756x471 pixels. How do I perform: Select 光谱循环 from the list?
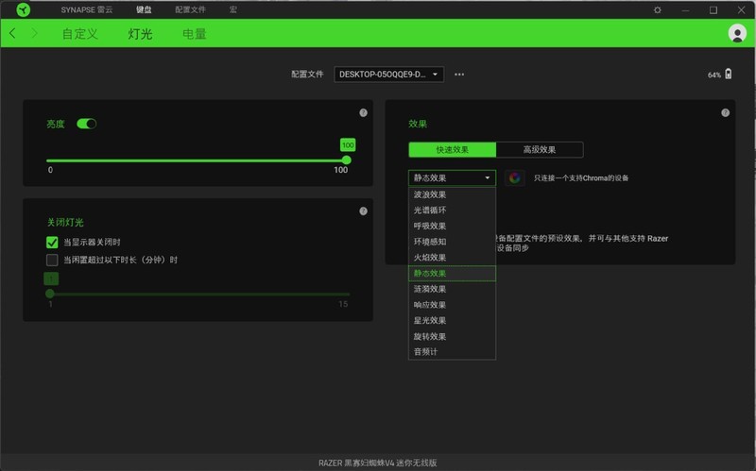click(452, 210)
